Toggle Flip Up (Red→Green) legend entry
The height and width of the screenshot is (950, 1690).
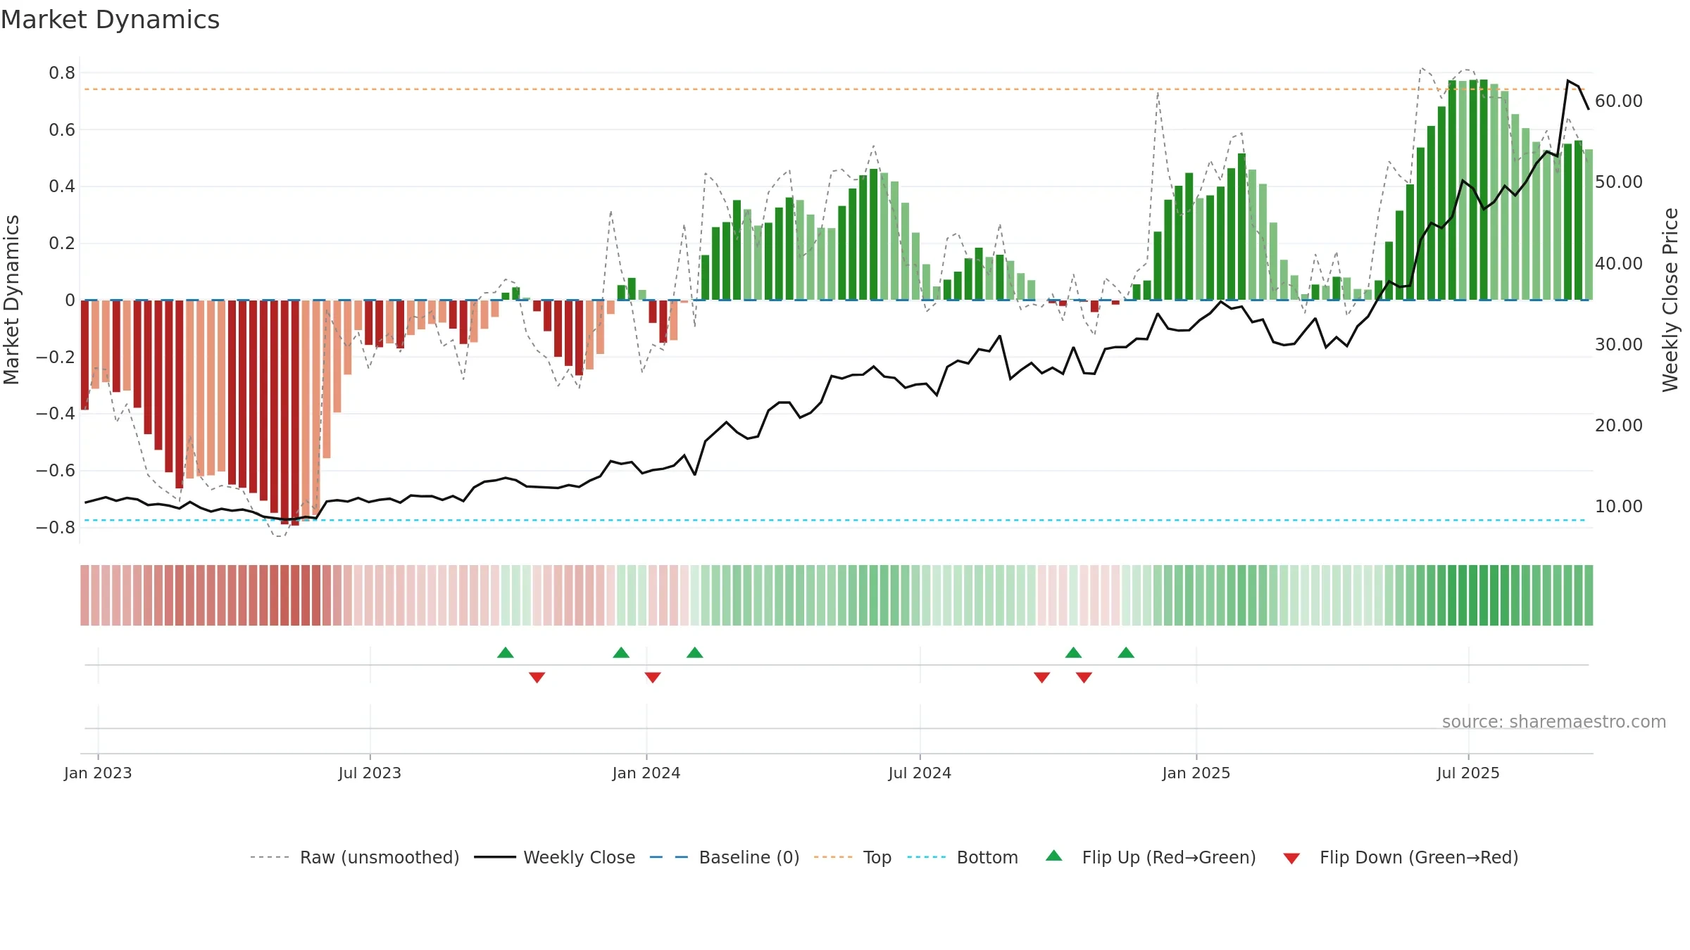[1151, 857]
